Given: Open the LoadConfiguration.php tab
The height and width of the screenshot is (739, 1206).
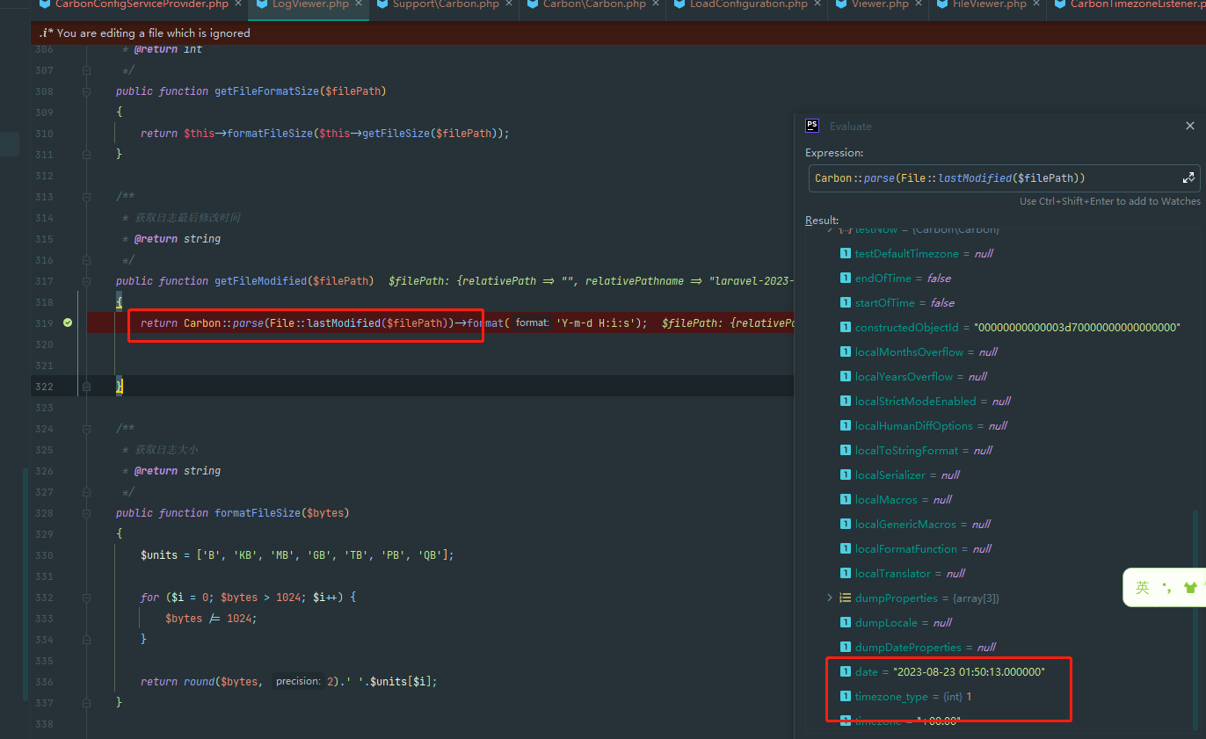Looking at the screenshot, I should [x=748, y=4].
